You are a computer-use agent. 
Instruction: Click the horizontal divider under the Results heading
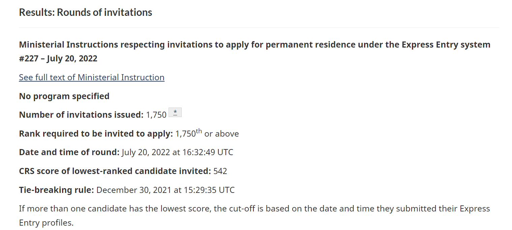(259, 27)
